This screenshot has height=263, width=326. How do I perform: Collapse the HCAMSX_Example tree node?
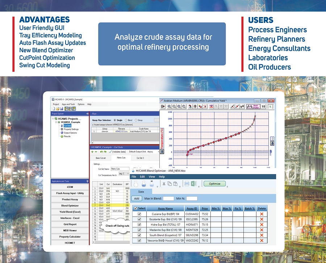click(x=56, y=122)
